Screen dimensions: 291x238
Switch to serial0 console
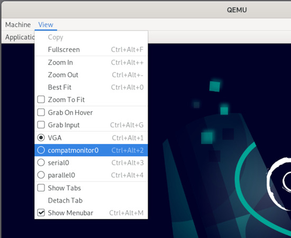click(x=91, y=163)
